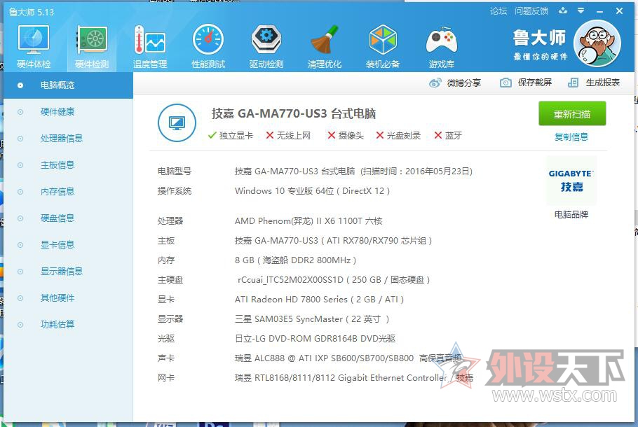638x427 pixels.
Task: Click the ATI Radeon HD 7800 Series value
Action: pyautogui.click(x=319, y=300)
